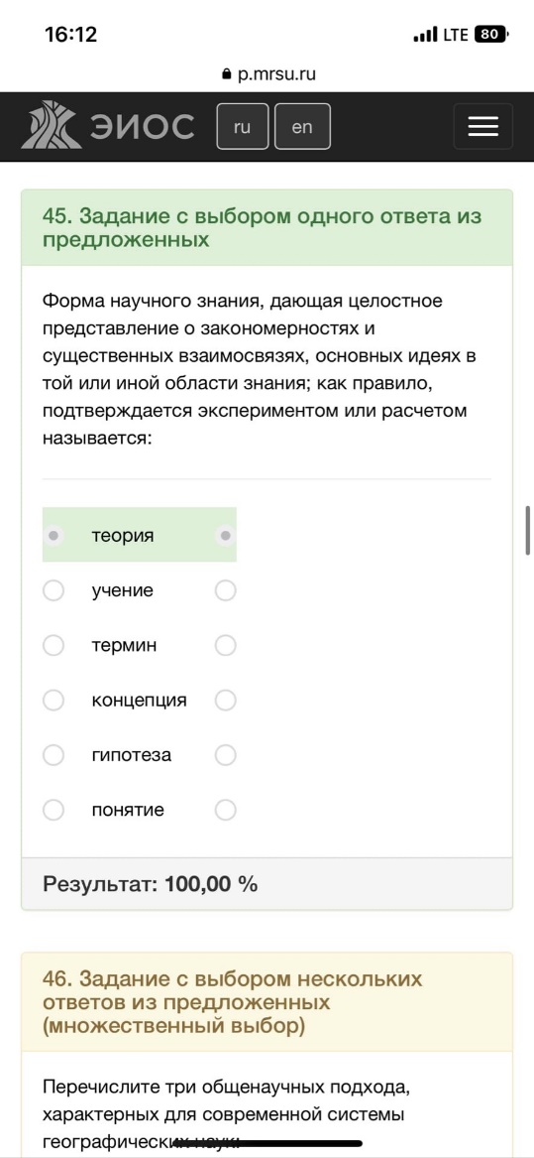Switch language to en

point(302,127)
